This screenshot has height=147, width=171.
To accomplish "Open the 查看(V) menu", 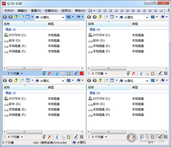I will 36,11.
